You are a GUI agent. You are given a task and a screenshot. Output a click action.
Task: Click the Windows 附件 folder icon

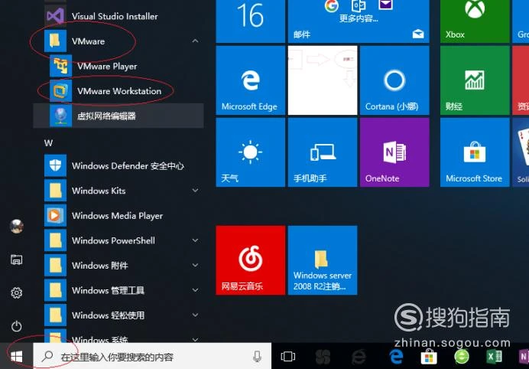[x=55, y=265]
